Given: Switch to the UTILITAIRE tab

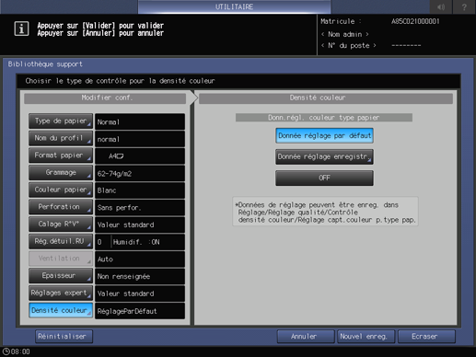Looking at the screenshot, I should coord(234,6).
